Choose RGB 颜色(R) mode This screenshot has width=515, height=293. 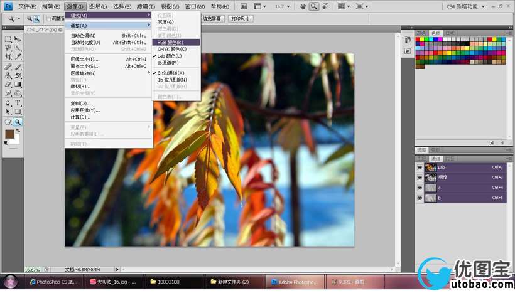tap(176, 42)
